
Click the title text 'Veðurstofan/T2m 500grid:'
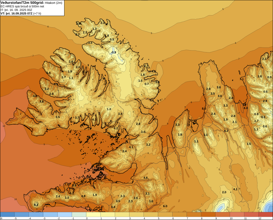pyautogui.click(x=22, y=3)
